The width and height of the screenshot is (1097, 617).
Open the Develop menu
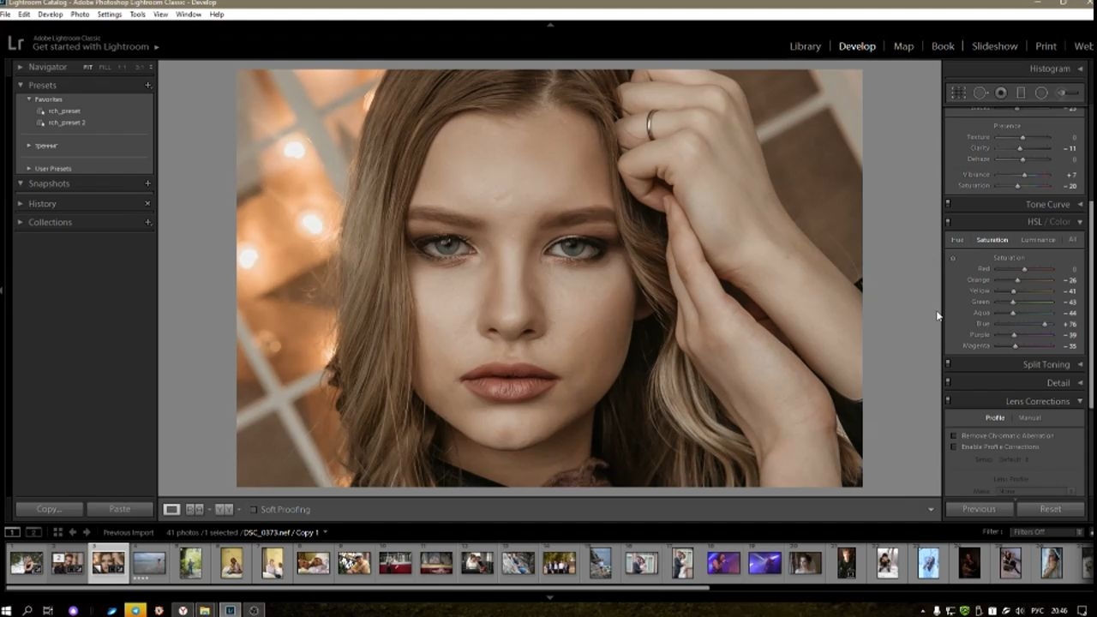pyautogui.click(x=51, y=15)
